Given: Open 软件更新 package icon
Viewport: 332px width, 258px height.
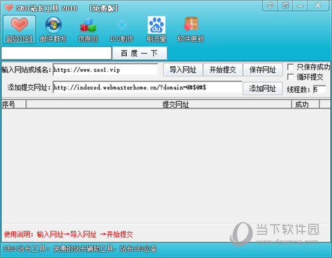Looking at the screenshot, I should tap(191, 30).
